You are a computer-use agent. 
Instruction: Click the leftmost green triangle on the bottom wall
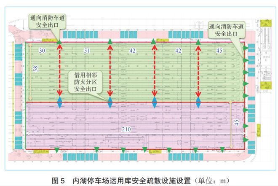57,150
